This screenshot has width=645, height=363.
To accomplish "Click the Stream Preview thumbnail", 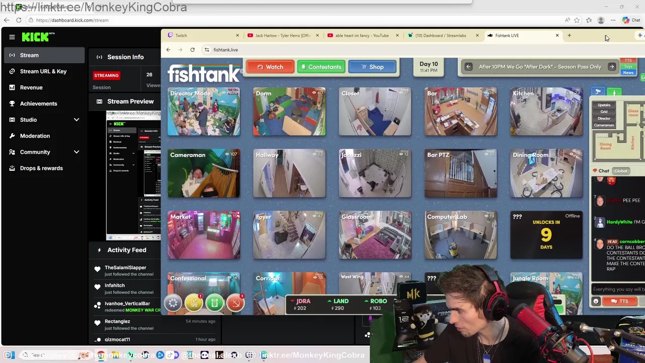I will coord(134,175).
